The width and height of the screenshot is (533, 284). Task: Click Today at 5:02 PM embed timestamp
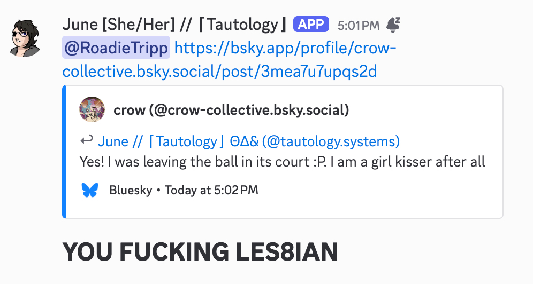click(x=211, y=190)
